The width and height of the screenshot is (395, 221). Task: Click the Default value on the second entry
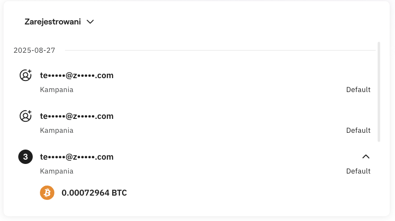(x=358, y=130)
